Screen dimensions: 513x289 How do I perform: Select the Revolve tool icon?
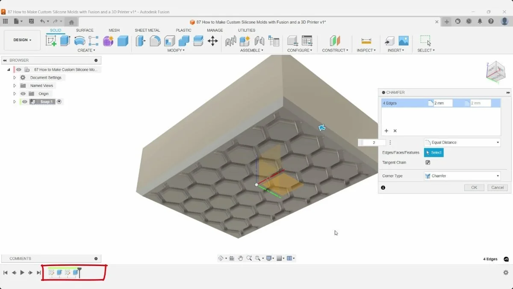[x=80, y=41]
